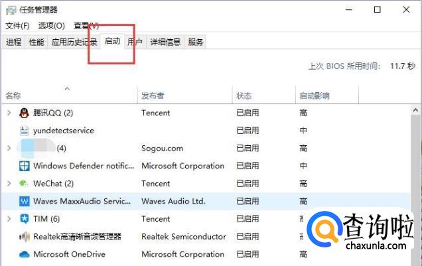Click Microsoft Corporation in Windows Defender row
422x266 pixels.
click(182, 166)
